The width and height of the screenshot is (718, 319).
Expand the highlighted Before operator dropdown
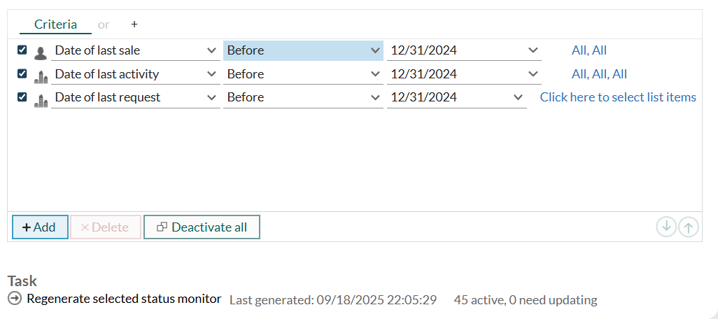point(374,50)
